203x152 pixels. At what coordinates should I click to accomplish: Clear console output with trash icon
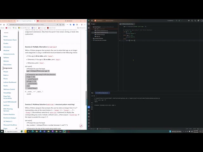[92, 109]
